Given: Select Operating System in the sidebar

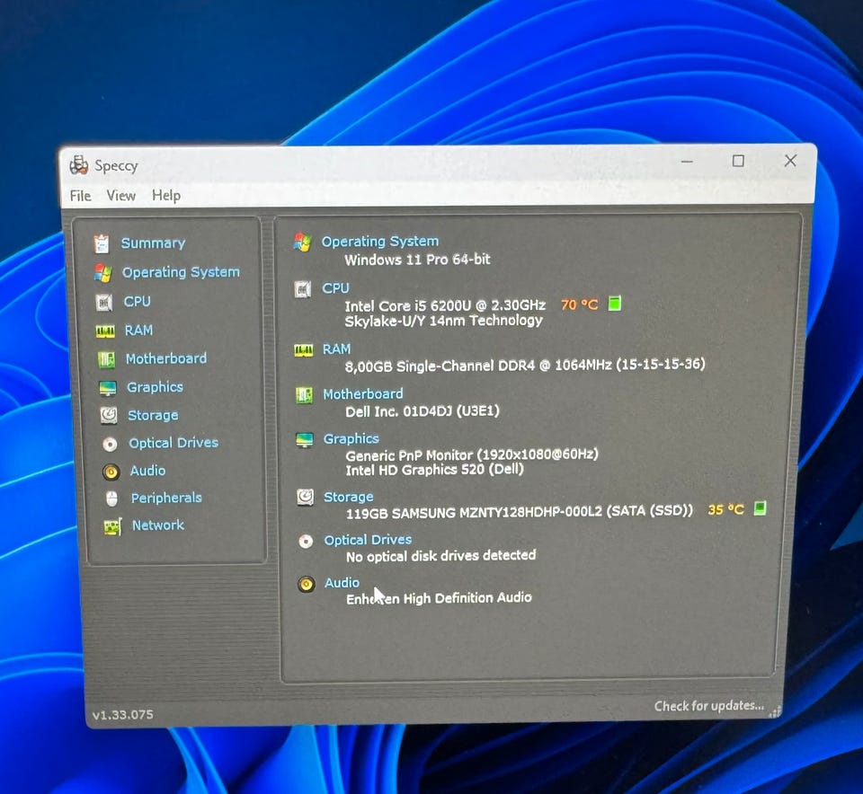Looking at the screenshot, I should click(181, 272).
